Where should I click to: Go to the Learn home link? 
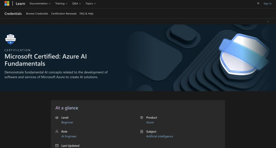tap(20, 3)
